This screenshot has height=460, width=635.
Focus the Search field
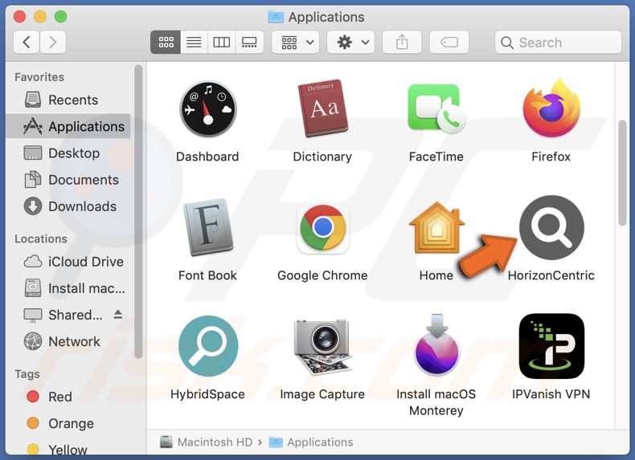(x=558, y=43)
